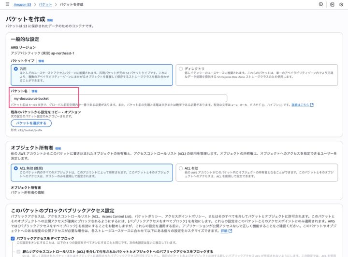Click the region text アジアパシフィック (東京) ap-northeast-1
This screenshot has width=348, height=257.
43,54
